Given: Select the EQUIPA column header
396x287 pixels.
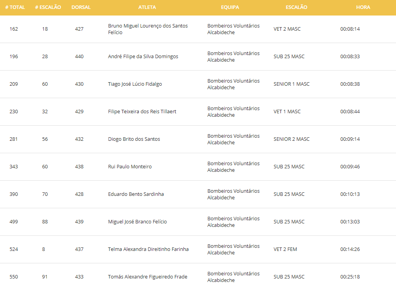Looking at the screenshot, I should (x=230, y=7).
